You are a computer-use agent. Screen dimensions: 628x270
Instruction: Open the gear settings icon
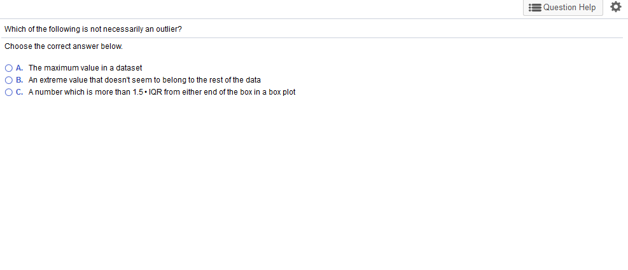[x=615, y=7]
